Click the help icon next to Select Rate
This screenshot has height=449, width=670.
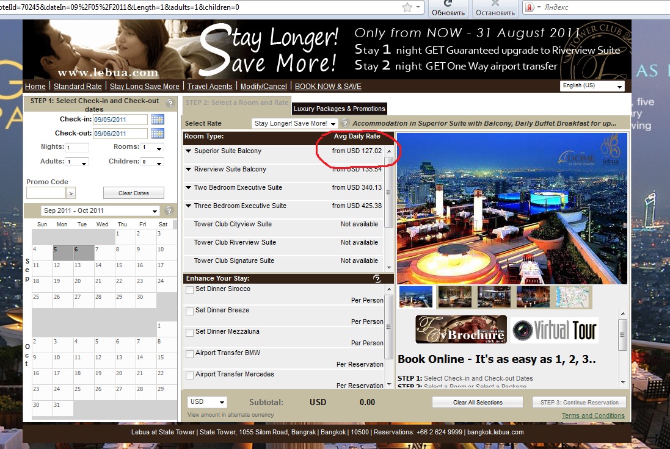(x=345, y=123)
